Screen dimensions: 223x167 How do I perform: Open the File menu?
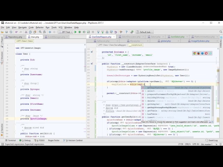2,27
